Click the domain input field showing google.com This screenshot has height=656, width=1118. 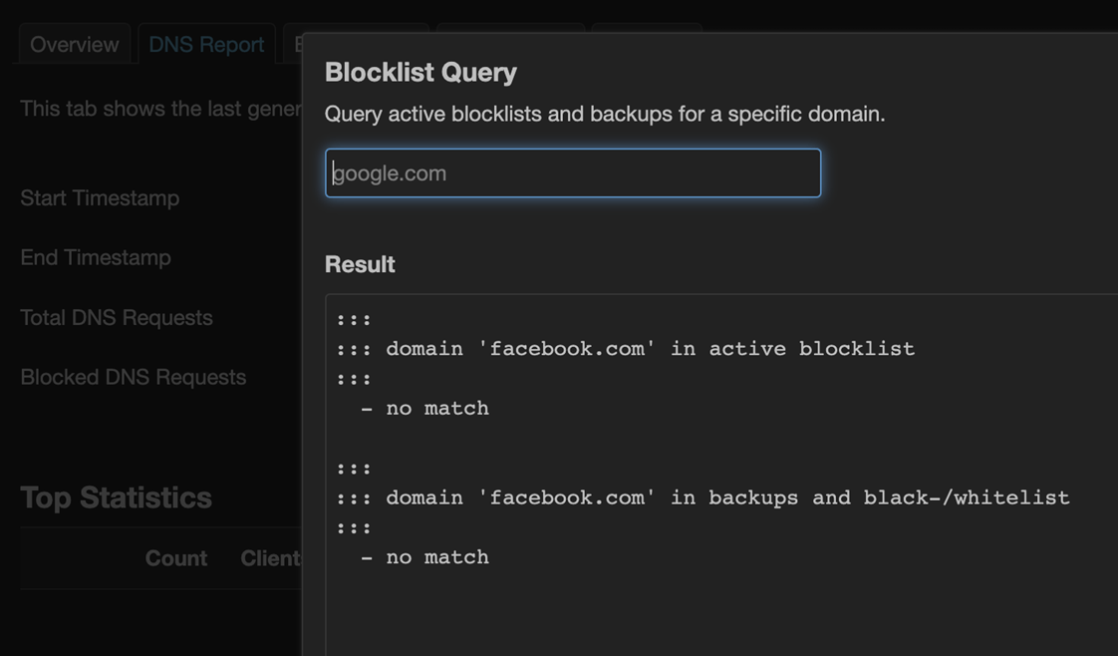point(572,173)
